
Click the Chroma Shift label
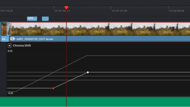coord(22,46)
